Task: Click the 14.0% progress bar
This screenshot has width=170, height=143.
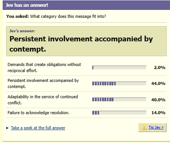Action: 119,113
